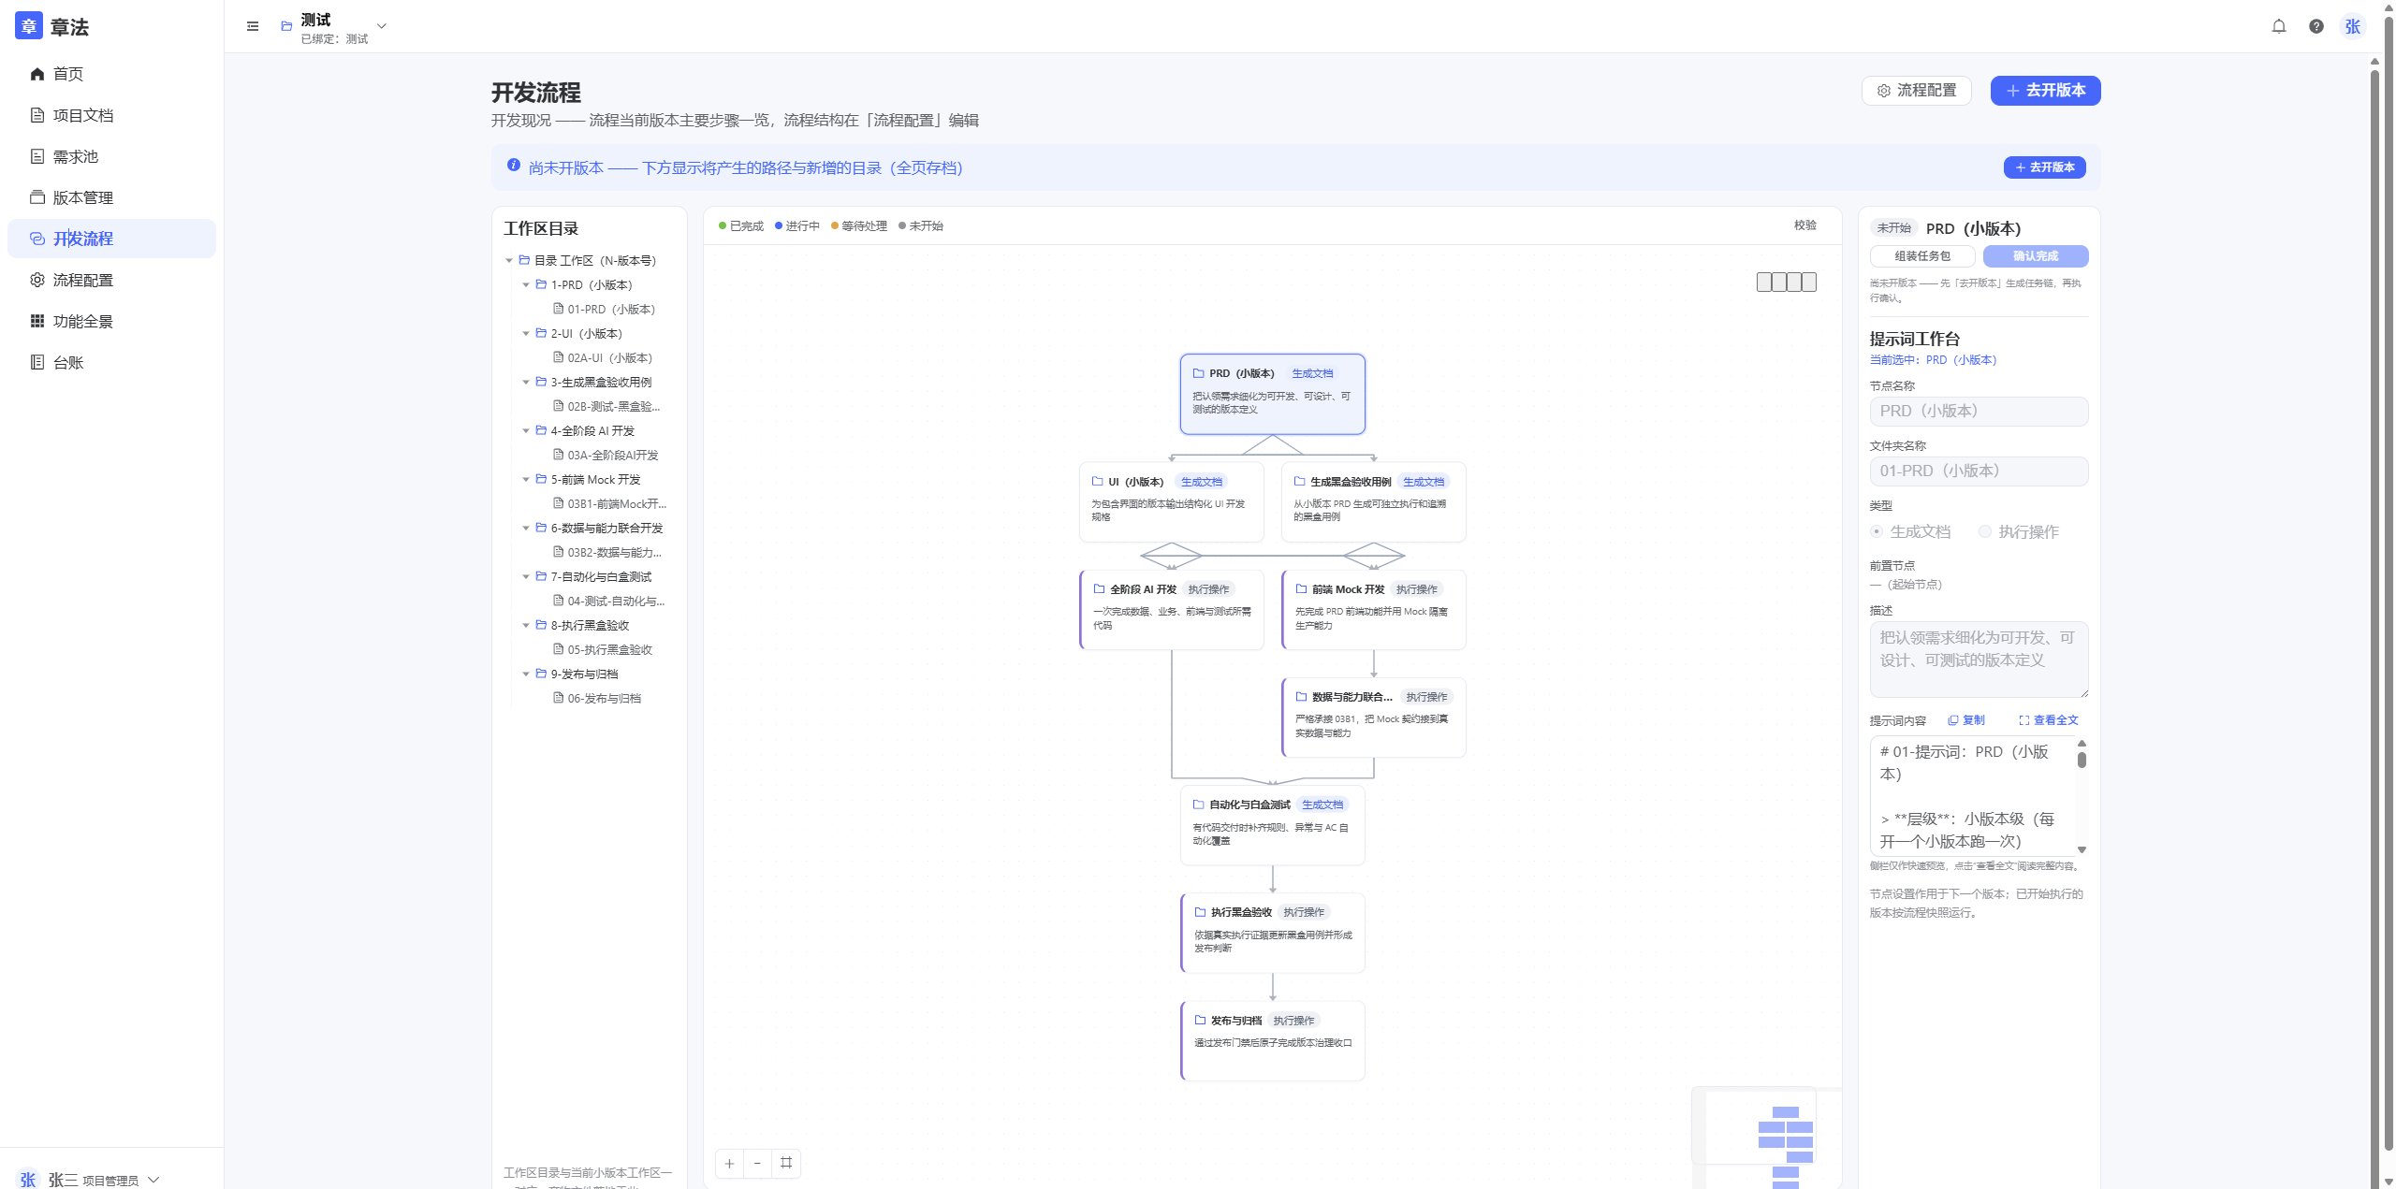The width and height of the screenshot is (2396, 1189).
Task: Collapse the 1-PRD（小版本）folder
Action: (526, 285)
